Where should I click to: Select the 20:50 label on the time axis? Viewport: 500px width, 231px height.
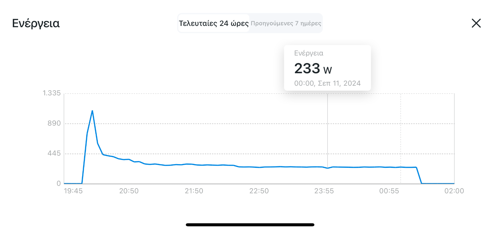[x=129, y=191]
